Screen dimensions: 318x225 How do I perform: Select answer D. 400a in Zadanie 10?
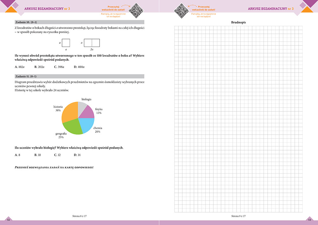(x=79, y=67)
